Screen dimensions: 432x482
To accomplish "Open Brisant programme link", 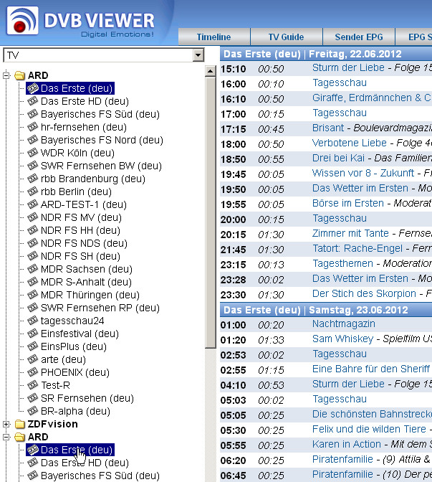I will tap(328, 128).
